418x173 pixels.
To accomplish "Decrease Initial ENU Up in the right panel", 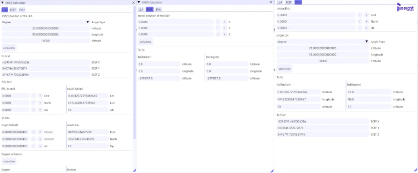I will click(x=360, y=28).
